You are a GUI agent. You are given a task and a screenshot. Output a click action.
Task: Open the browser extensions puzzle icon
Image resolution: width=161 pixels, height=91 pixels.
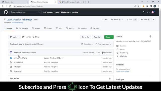click(x=147, y=6)
